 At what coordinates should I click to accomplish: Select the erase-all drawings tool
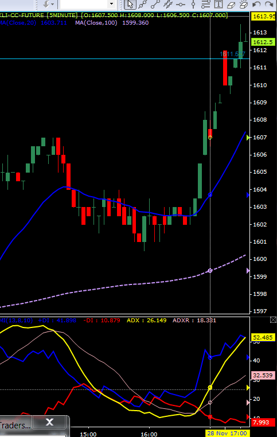[x=244, y=4]
